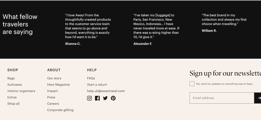Open the Instagram social icon
The image size is (261, 120).
click(x=90, y=98)
